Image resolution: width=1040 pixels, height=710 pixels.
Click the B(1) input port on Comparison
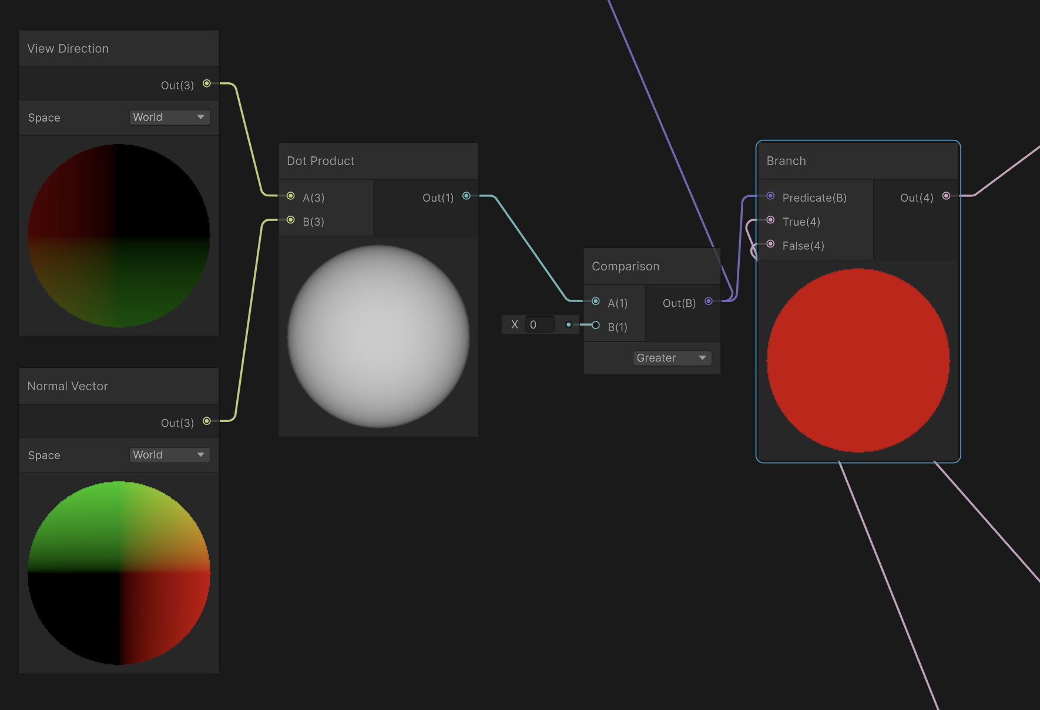pyautogui.click(x=596, y=324)
